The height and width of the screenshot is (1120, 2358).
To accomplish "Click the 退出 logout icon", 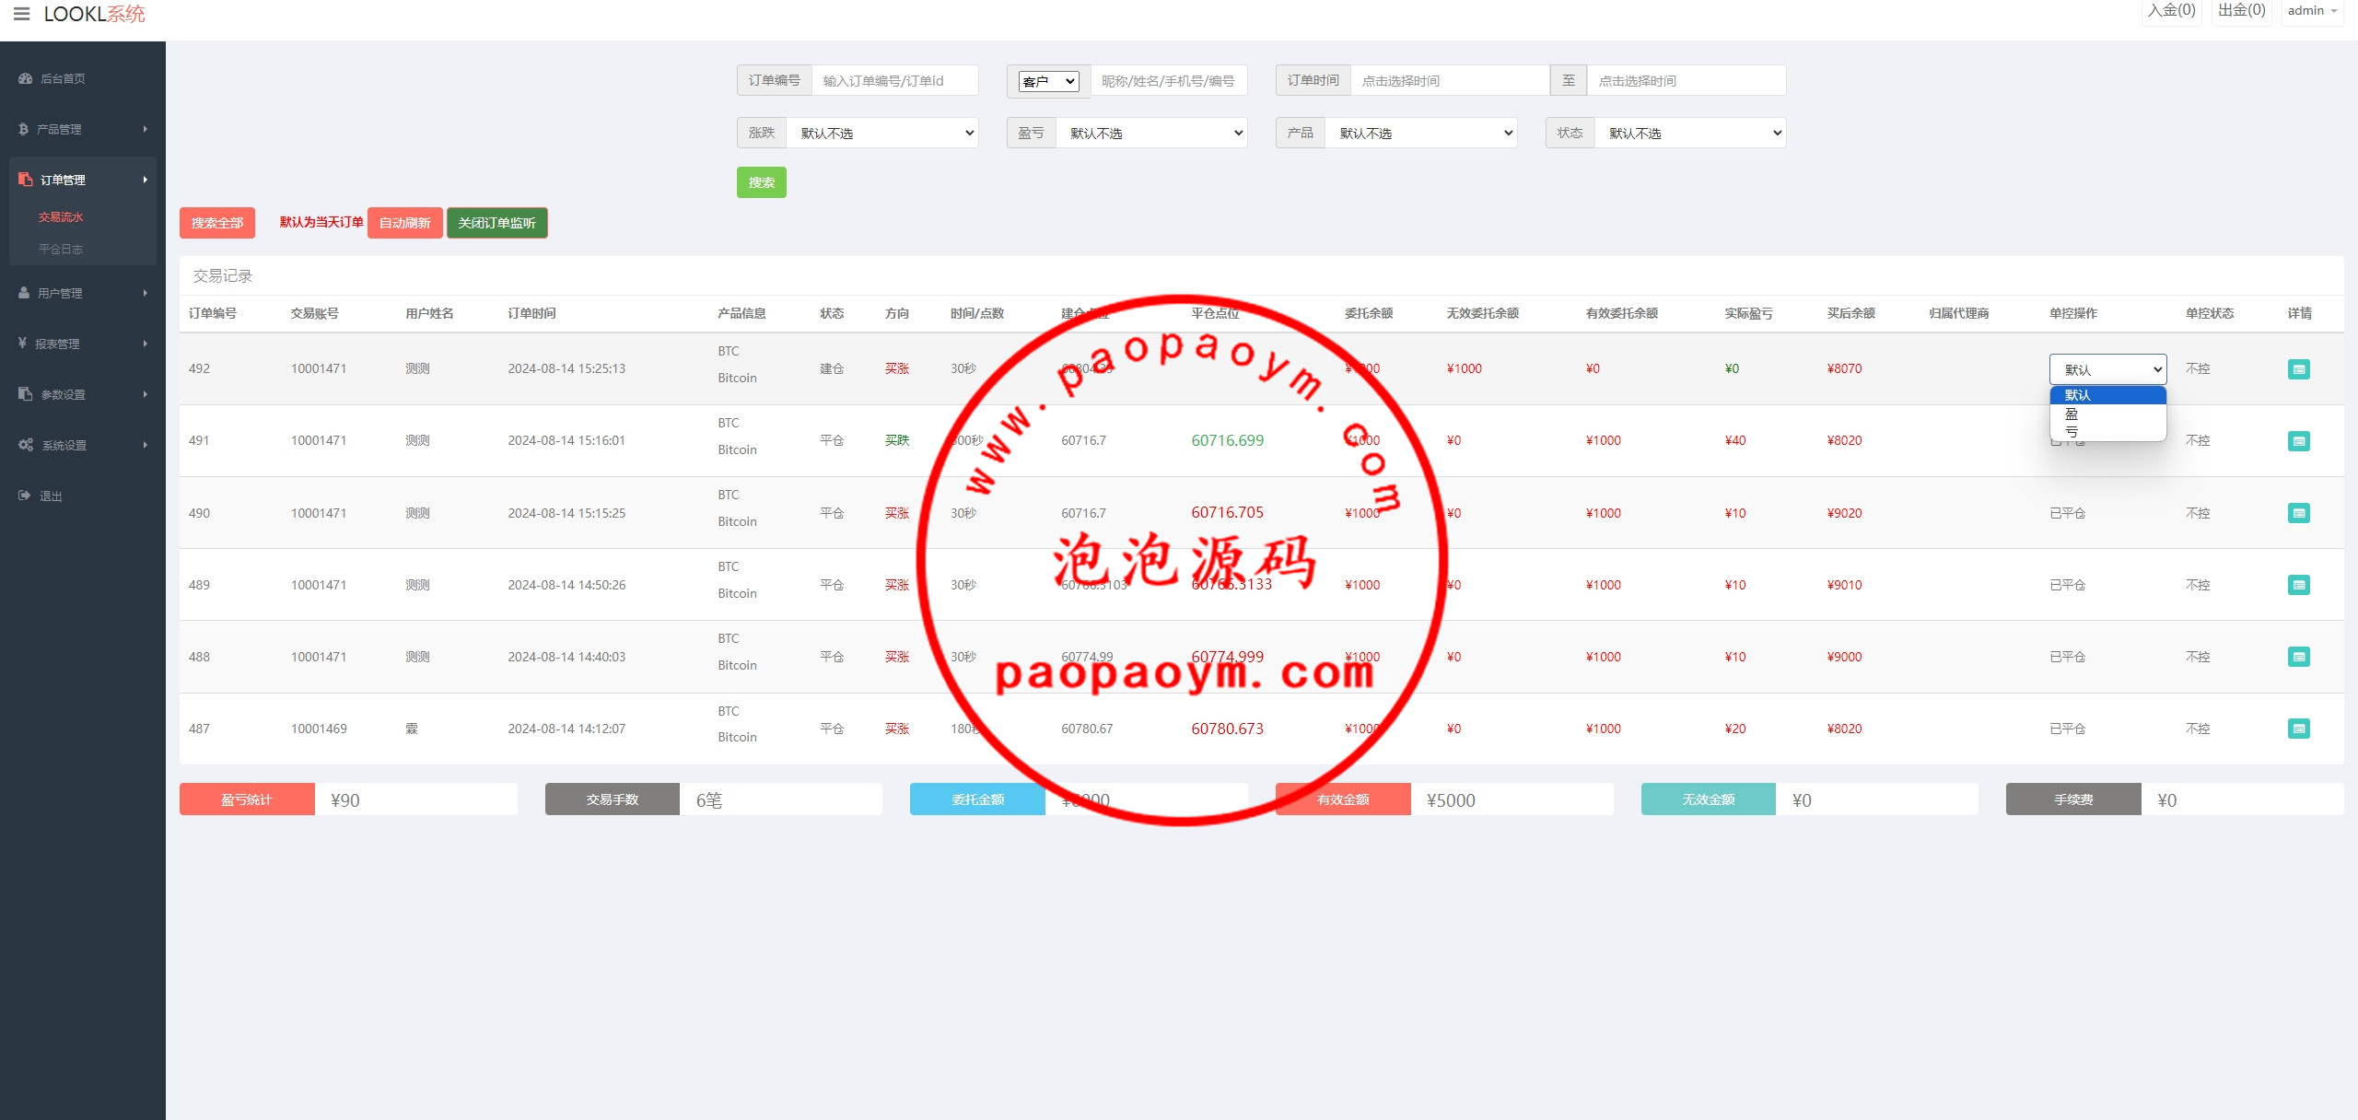I will [25, 496].
